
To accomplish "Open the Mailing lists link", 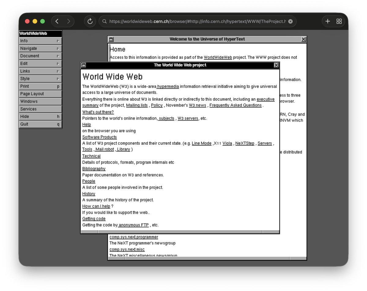I will (x=137, y=105).
